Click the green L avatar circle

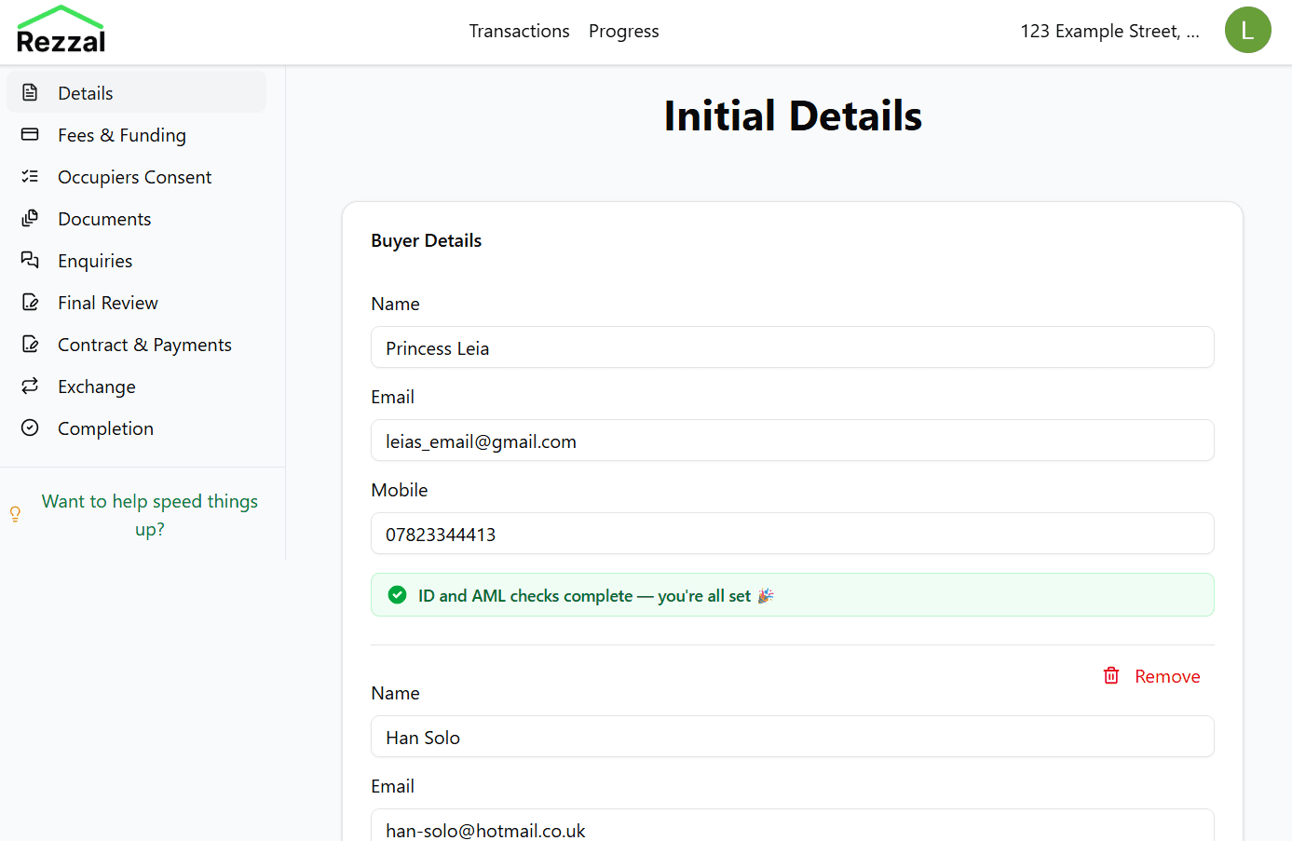(1247, 30)
